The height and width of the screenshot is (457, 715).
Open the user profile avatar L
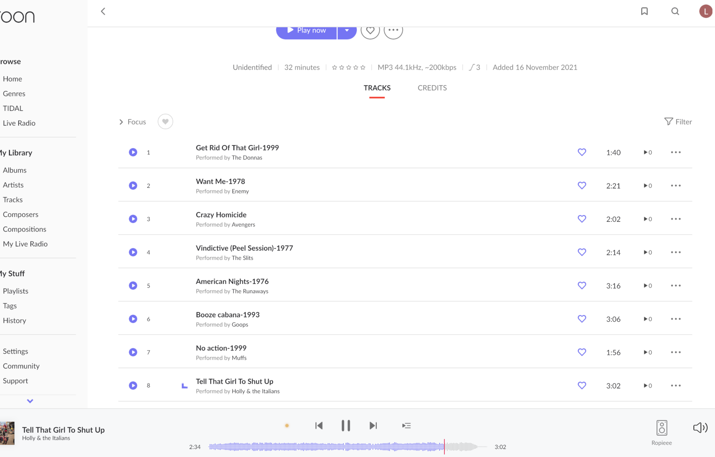pyautogui.click(x=706, y=11)
